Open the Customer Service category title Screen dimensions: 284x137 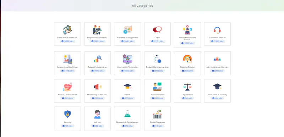(217, 38)
